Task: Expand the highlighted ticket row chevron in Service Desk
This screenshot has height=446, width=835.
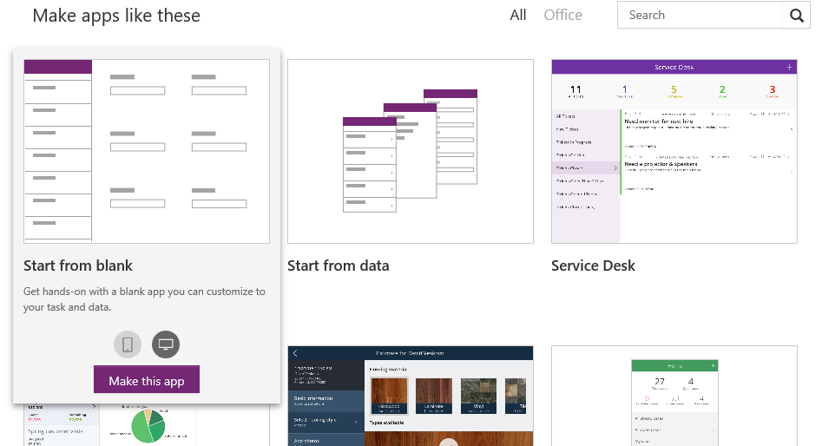Action: [x=615, y=167]
